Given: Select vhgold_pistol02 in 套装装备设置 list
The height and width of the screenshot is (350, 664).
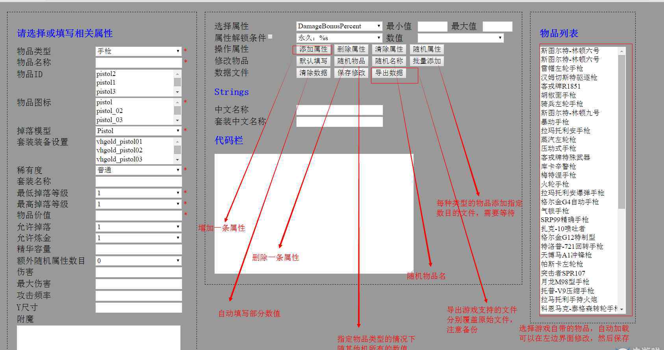Looking at the screenshot, I should coord(135,150).
